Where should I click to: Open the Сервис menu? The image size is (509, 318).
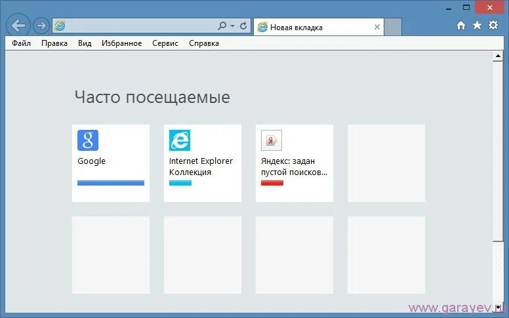[165, 43]
